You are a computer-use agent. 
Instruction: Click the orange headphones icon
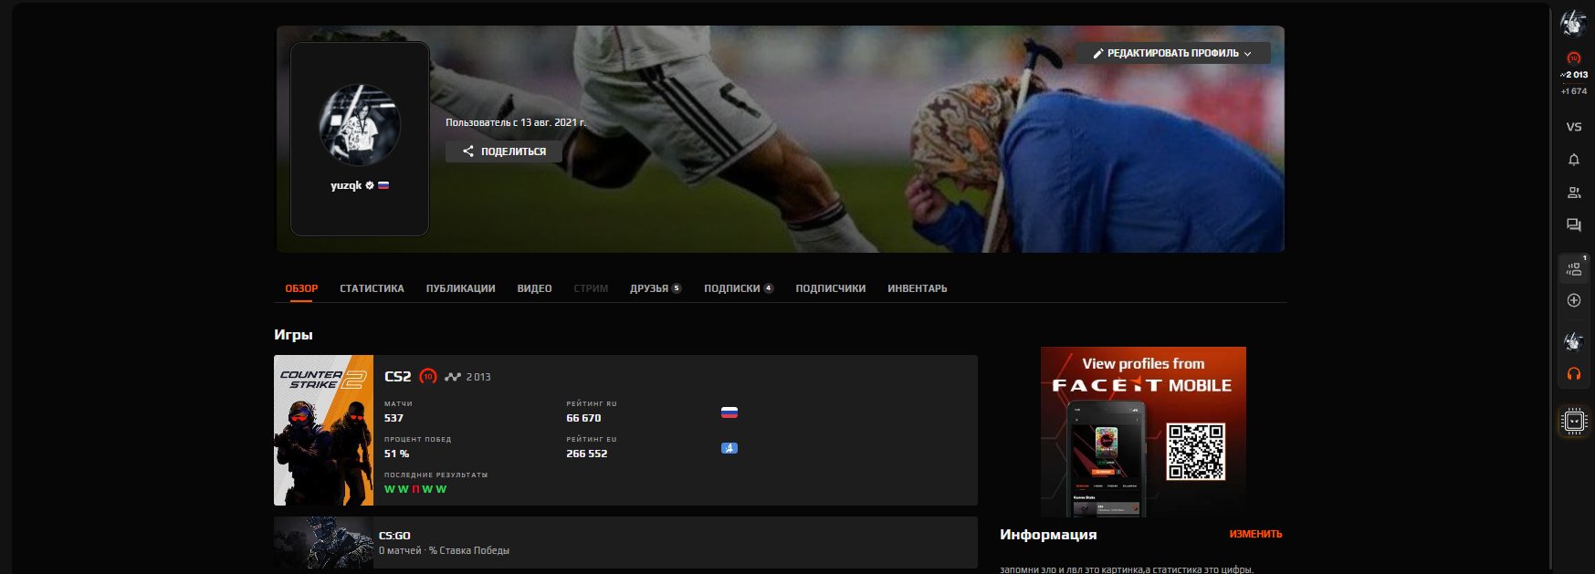click(1573, 374)
